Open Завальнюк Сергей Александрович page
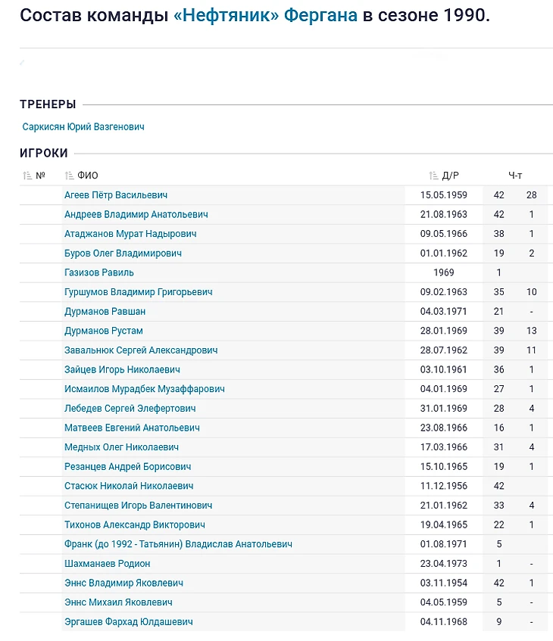 [141, 350]
